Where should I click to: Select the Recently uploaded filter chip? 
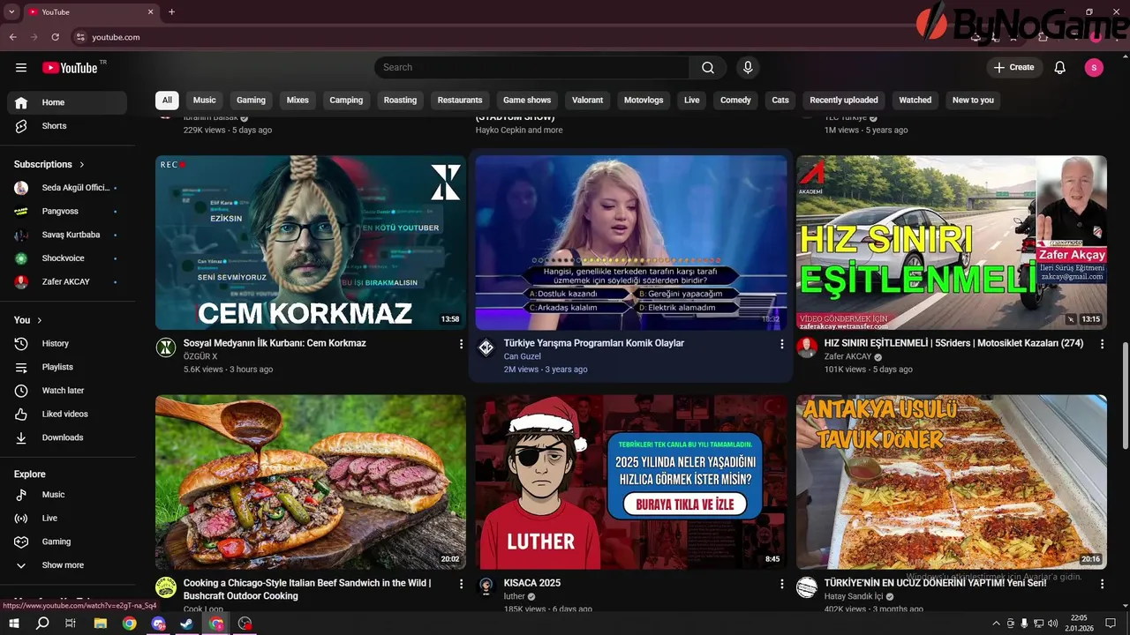844,101
